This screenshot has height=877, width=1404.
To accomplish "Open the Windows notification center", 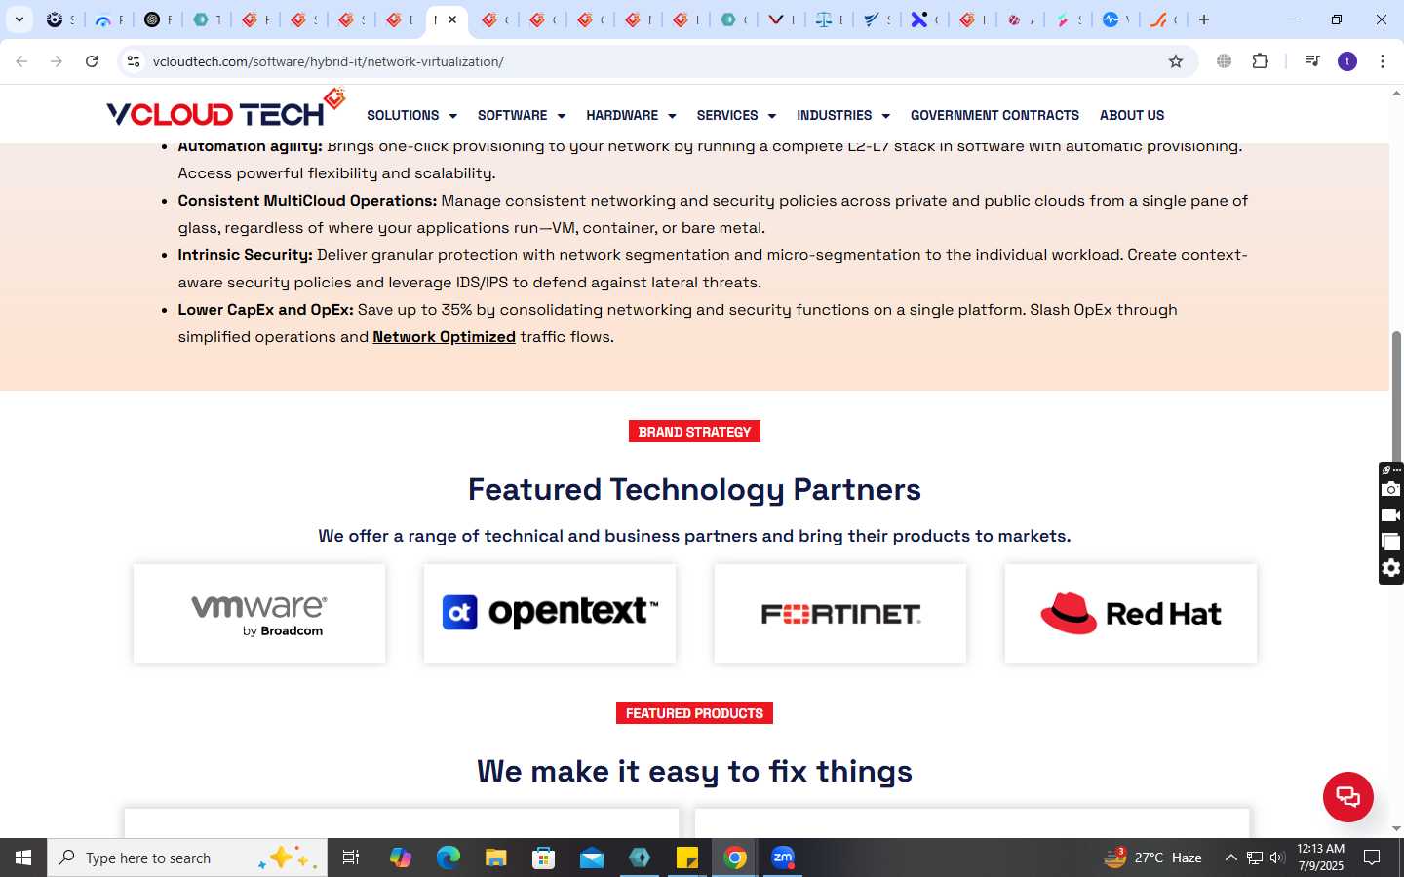I will click(1372, 858).
